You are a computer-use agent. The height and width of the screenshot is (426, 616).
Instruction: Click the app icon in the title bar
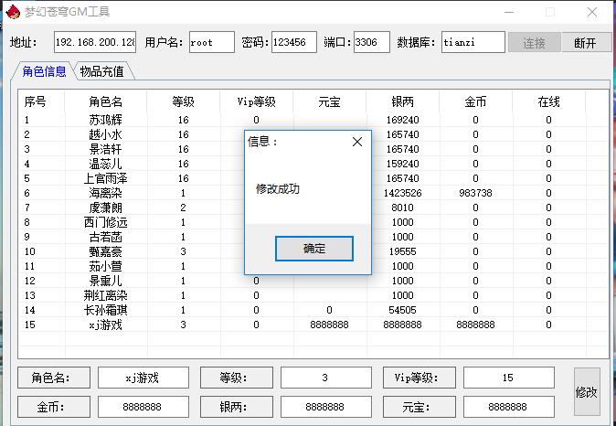point(12,13)
